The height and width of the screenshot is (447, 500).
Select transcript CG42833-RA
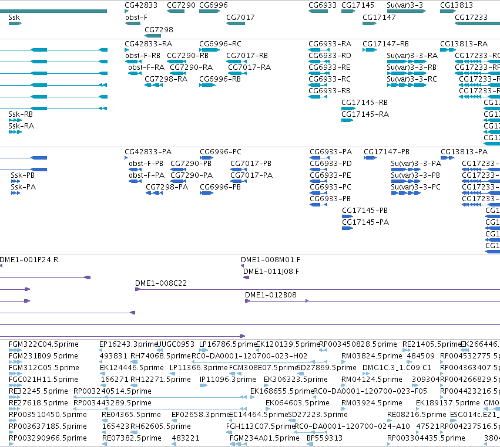coord(126,50)
